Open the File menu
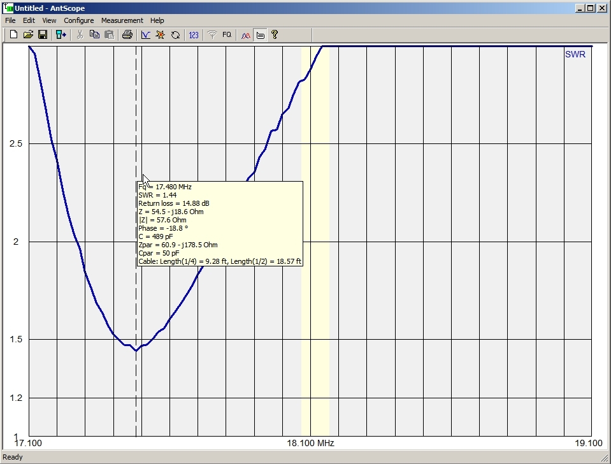The image size is (611, 464). tap(10, 20)
